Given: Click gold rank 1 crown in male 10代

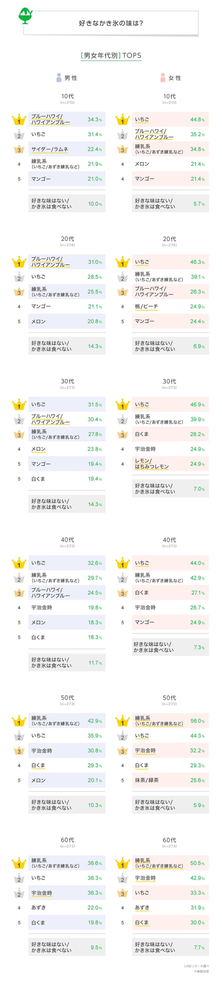Looking at the screenshot, I should [x=19, y=120].
